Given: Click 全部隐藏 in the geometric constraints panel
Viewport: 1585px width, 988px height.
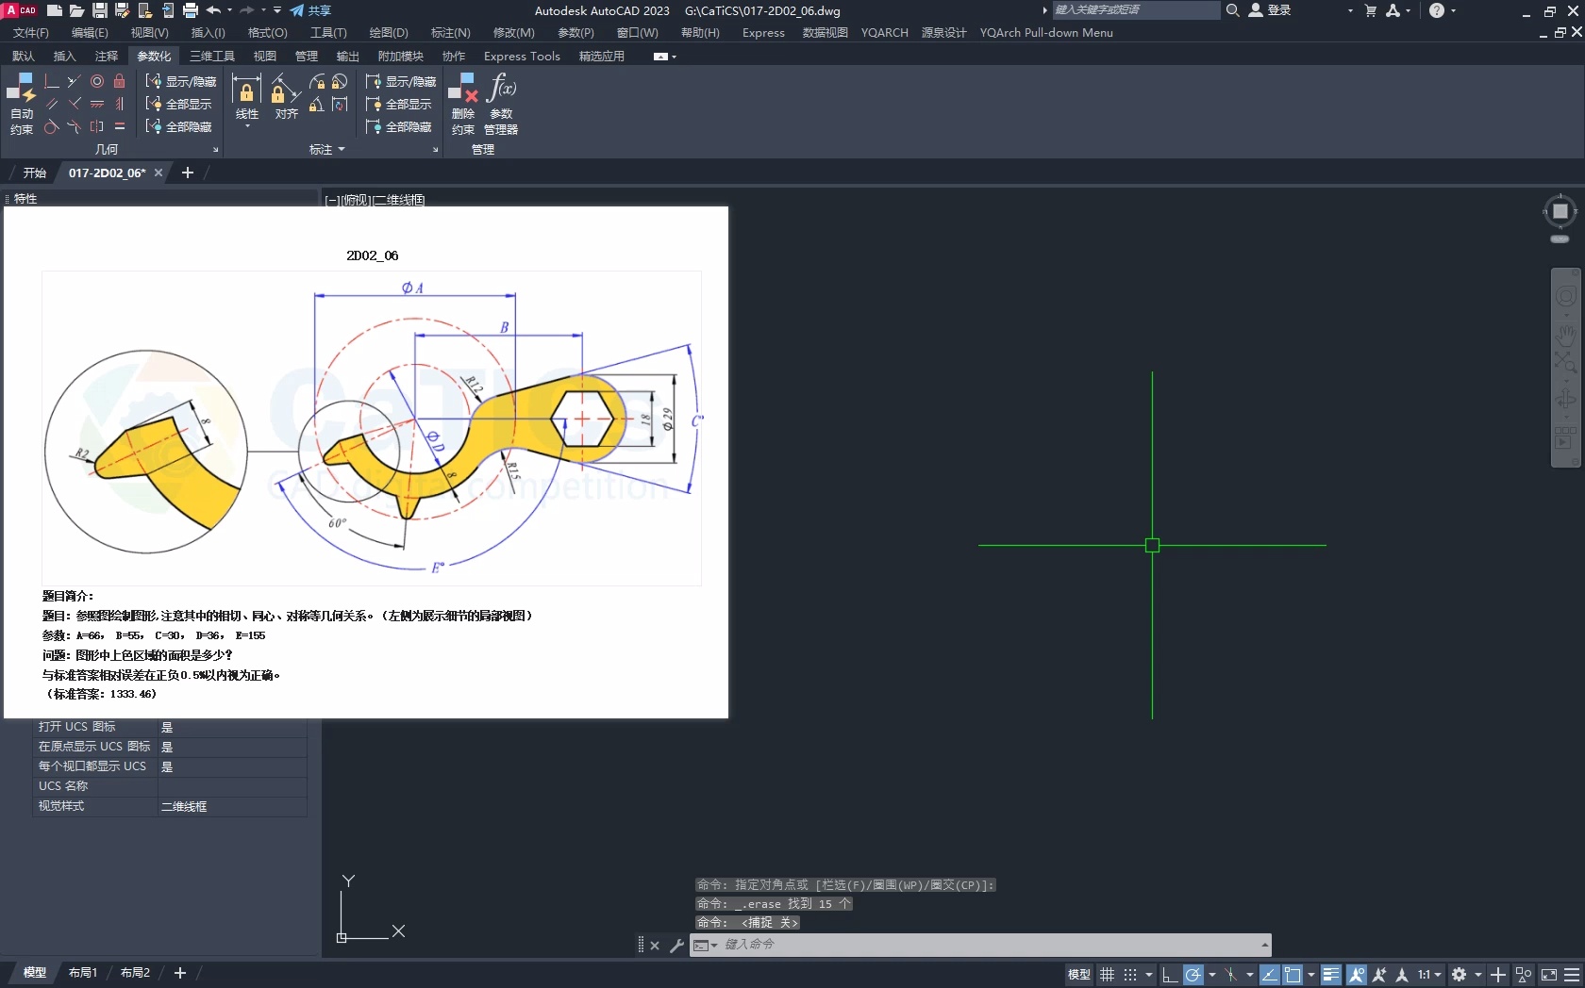Looking at the screenshot, I should tap(180, 126).
